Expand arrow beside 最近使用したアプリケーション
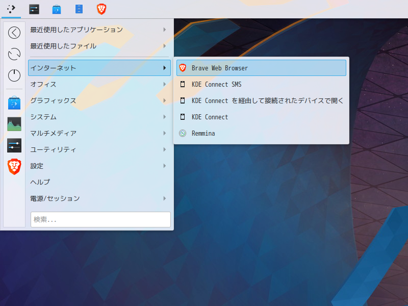The width and height of the screenshot is (408, 306). tap(164, 30)
